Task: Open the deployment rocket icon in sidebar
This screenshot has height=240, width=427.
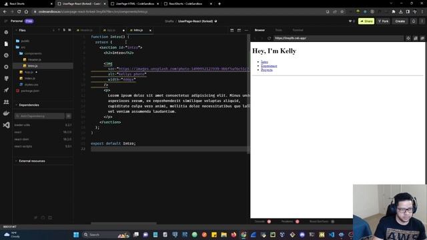Action: point(6,90)
